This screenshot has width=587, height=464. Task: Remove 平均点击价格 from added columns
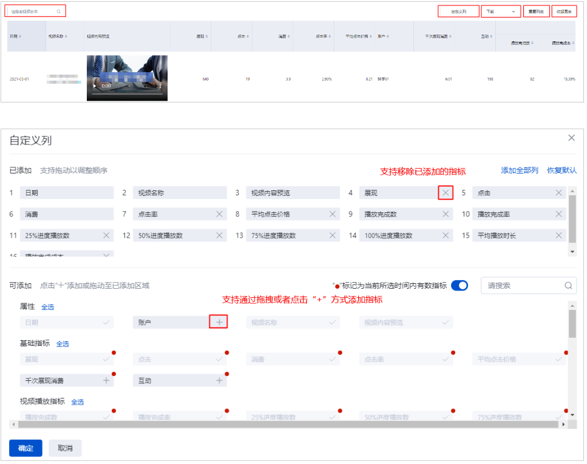(333, 214)
